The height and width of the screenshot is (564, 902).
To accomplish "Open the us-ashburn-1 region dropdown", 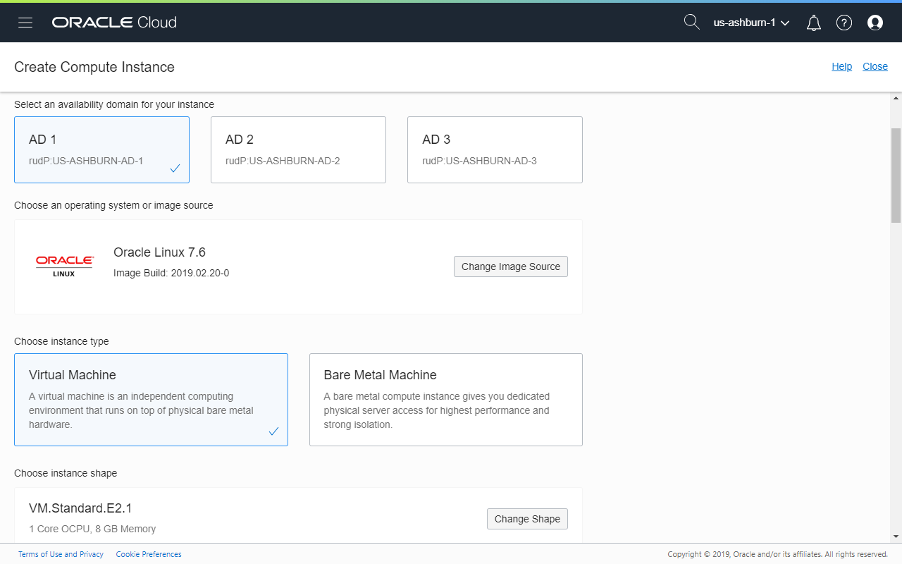I will point(750,22).
